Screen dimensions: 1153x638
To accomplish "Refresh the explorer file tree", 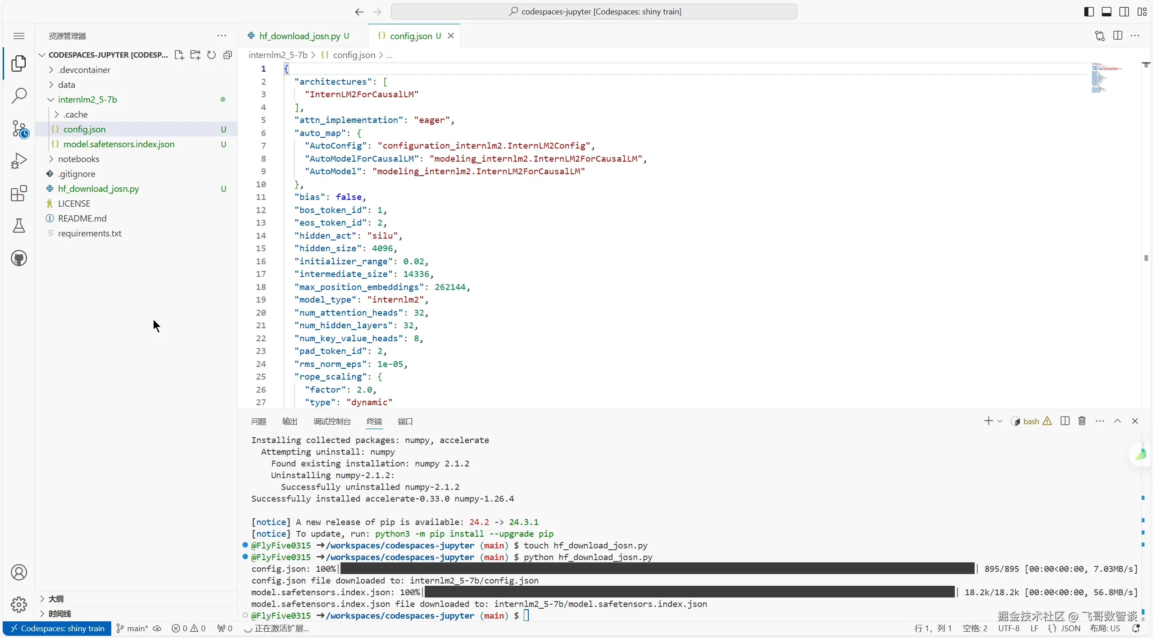I will pyautogui.click(x=211, y=55).
